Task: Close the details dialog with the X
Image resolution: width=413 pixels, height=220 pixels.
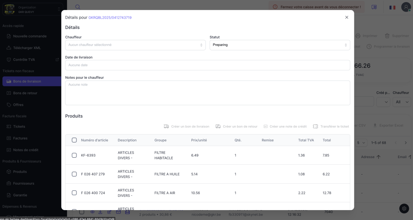Action: coord(346,17)
